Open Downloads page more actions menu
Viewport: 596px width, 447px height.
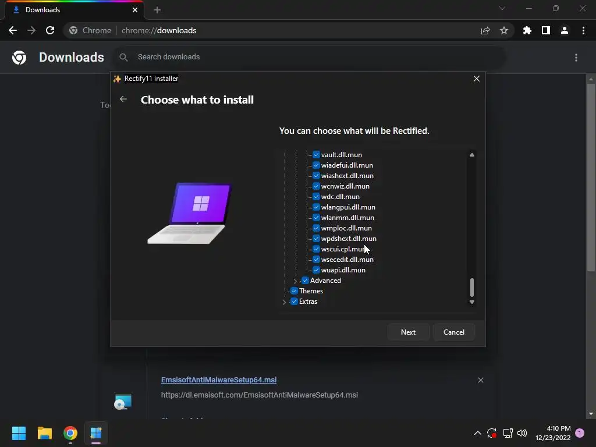576,58
